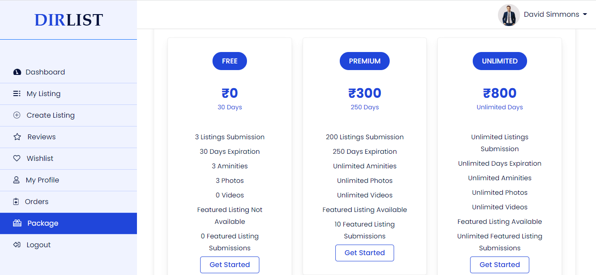Click David Simmons's profile picture
Screen dimensions: 596x275
(x=509, y=14)
